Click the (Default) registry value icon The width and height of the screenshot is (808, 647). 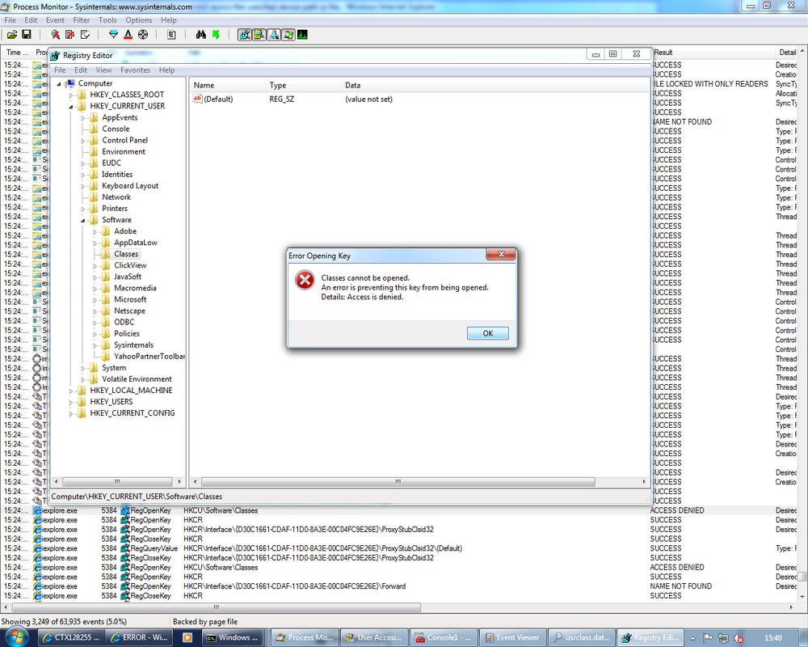click(197, 99)
